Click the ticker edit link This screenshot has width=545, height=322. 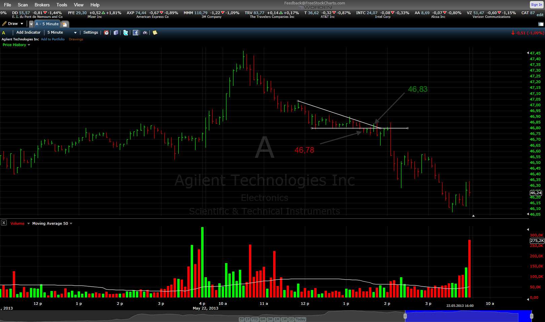540,15
